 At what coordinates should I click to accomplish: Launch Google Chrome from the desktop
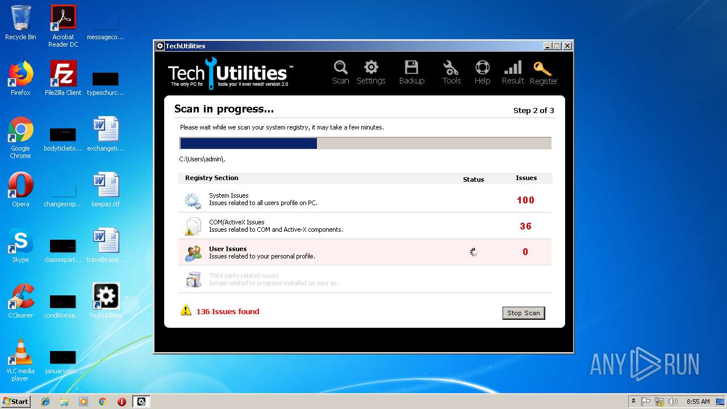click(x=20, y=137)
